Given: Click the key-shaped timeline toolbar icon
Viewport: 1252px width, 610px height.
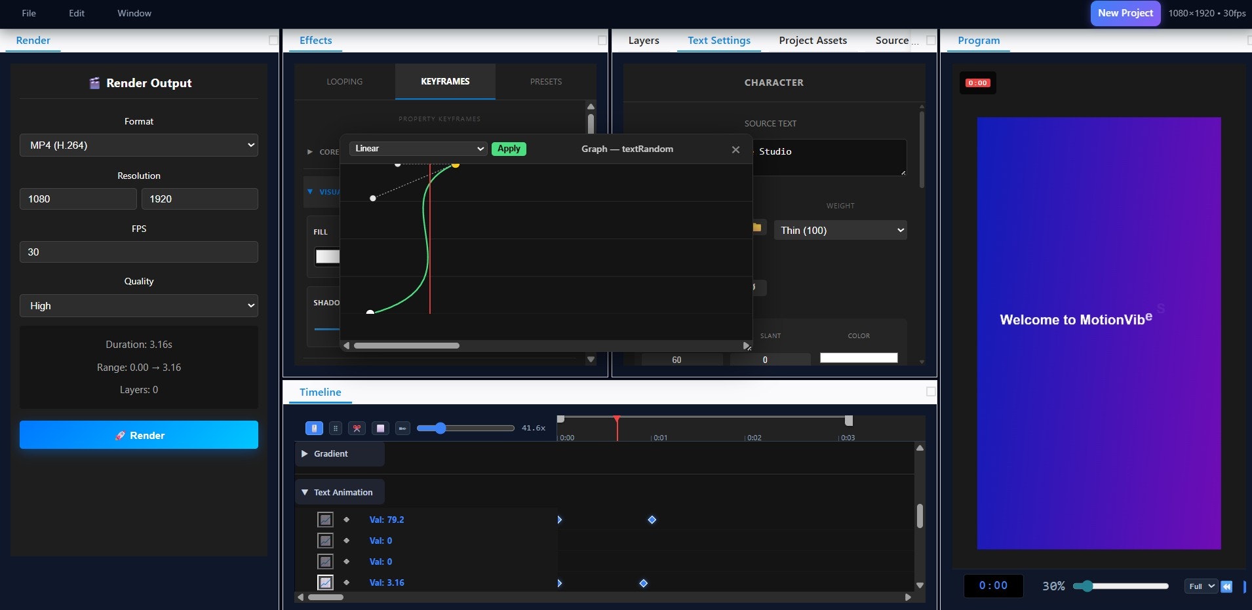Looking at the screenshot, I should click(x=402, y=428).
